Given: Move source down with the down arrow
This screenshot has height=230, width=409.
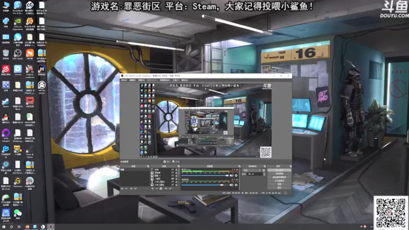Looking at the screenshot, I should (170, 189).
